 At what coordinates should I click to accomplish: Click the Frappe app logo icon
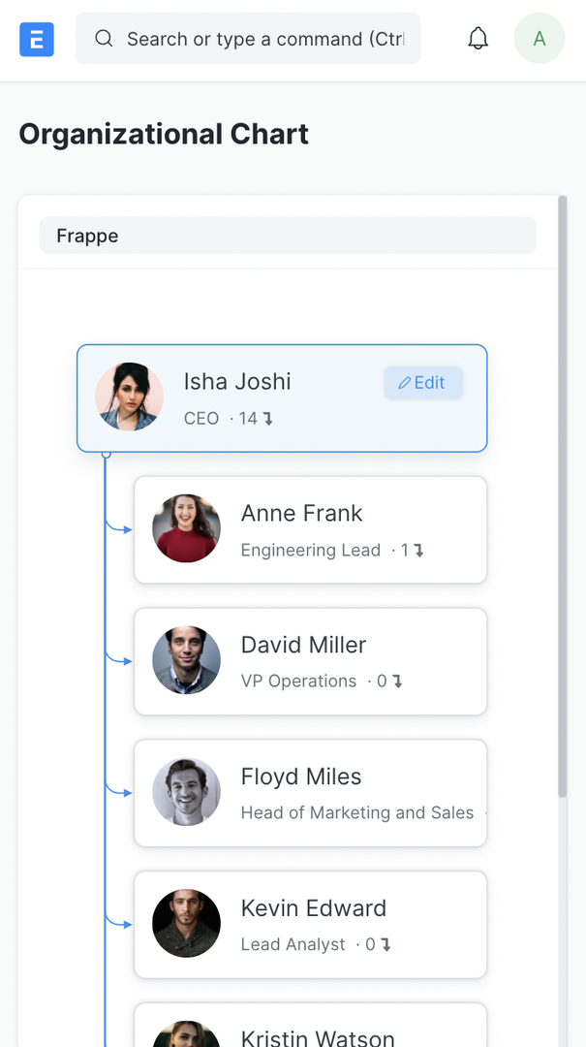(36, 39)
